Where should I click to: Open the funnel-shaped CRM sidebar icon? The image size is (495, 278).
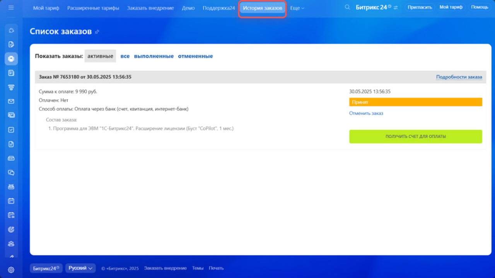11,87
